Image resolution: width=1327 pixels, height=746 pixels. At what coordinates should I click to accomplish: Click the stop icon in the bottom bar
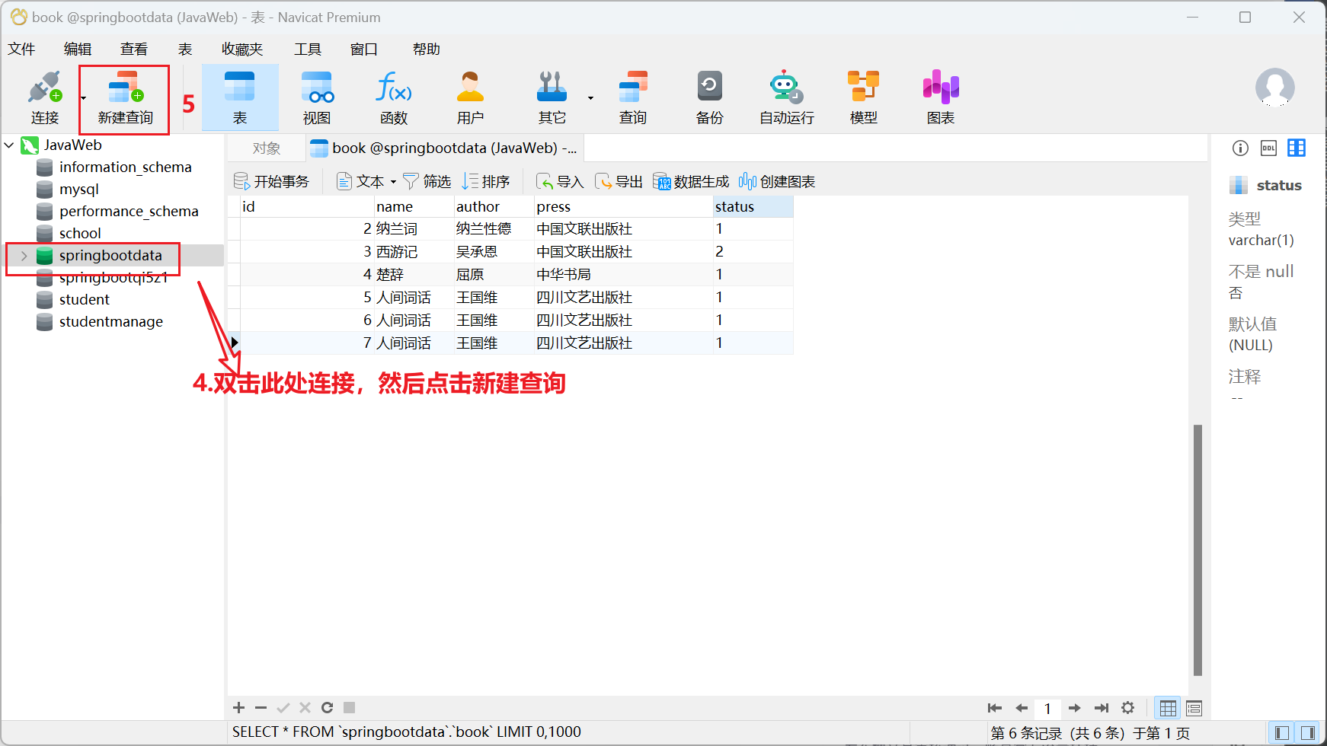click(x=349, y=708)
